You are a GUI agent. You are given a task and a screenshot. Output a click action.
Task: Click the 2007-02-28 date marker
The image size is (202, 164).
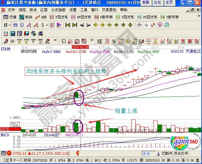click(x=80, y=47)
